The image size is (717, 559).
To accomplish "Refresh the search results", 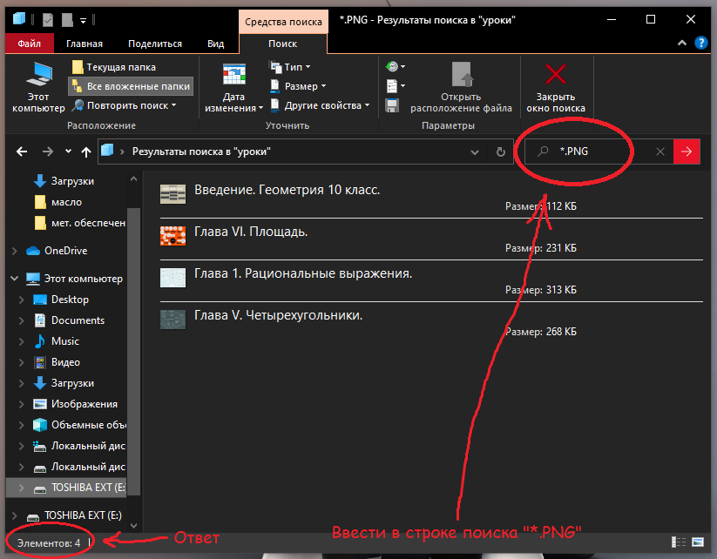I will point(501,152).
